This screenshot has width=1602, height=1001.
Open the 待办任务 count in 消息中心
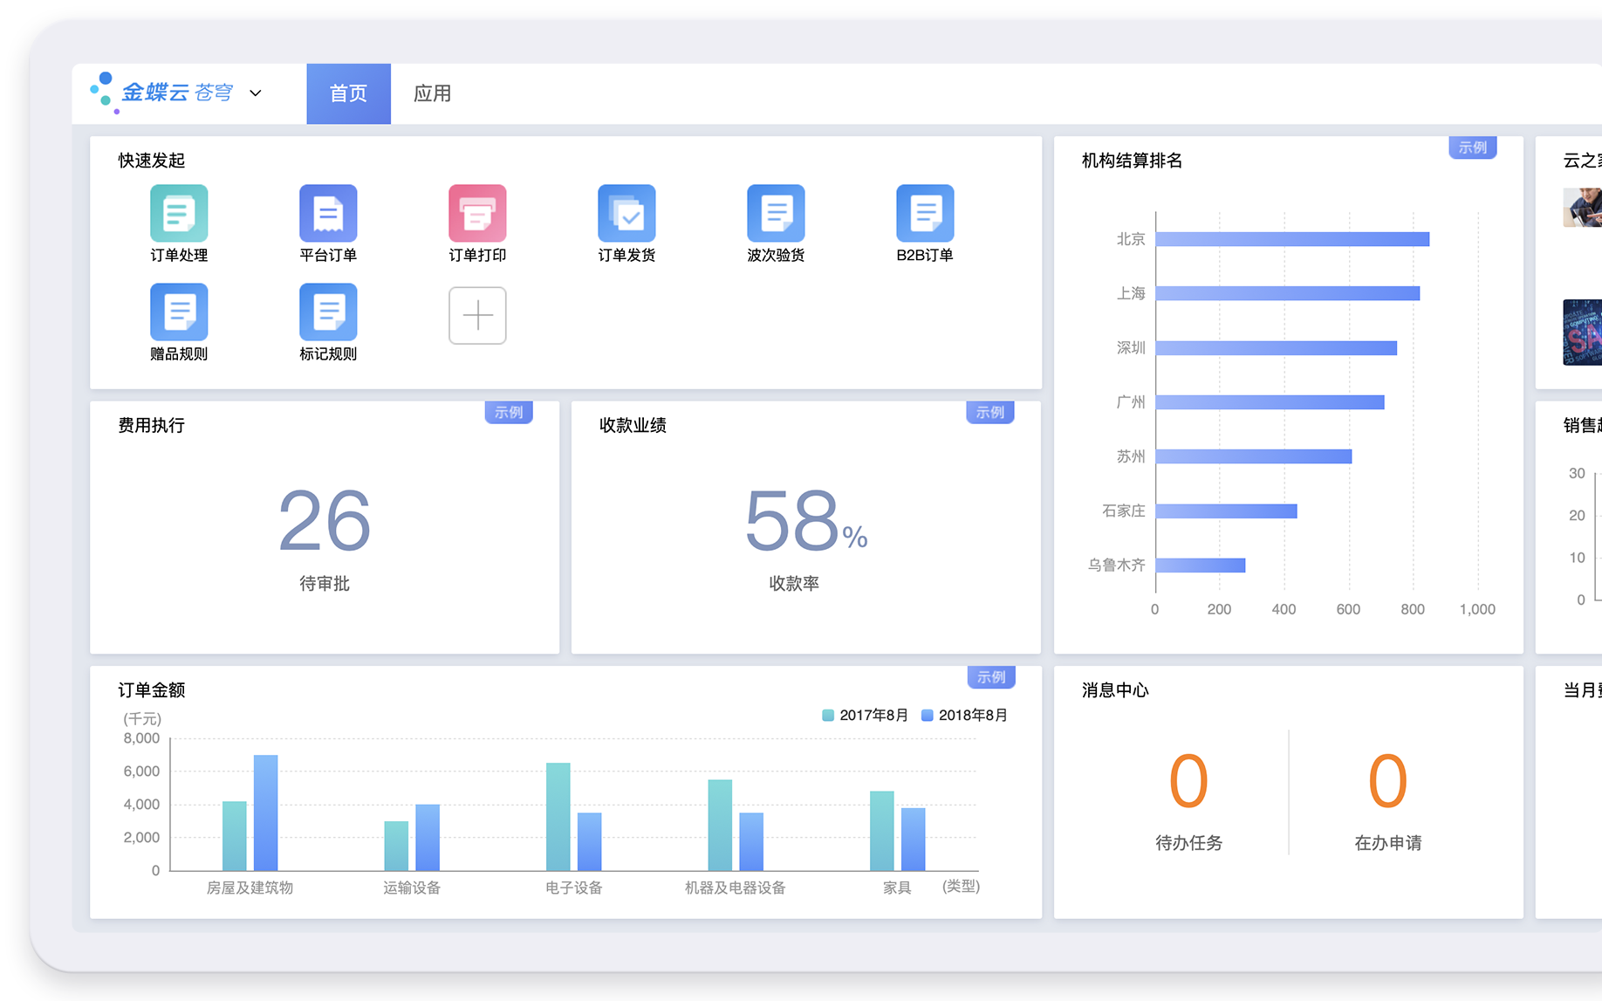pos(1188,782)
